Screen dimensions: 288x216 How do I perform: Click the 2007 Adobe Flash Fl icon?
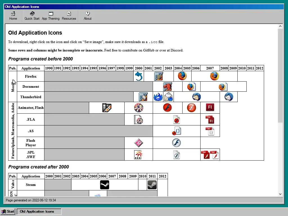tap(210, 107)
